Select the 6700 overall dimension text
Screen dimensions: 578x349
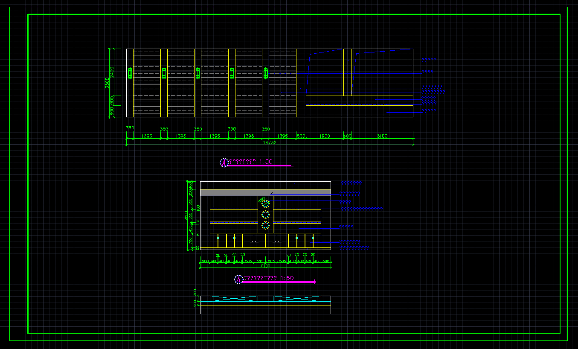(x=265, y=266)
